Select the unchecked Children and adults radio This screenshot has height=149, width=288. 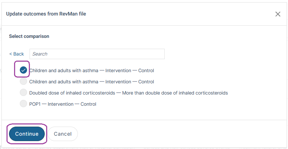[23, 82]
